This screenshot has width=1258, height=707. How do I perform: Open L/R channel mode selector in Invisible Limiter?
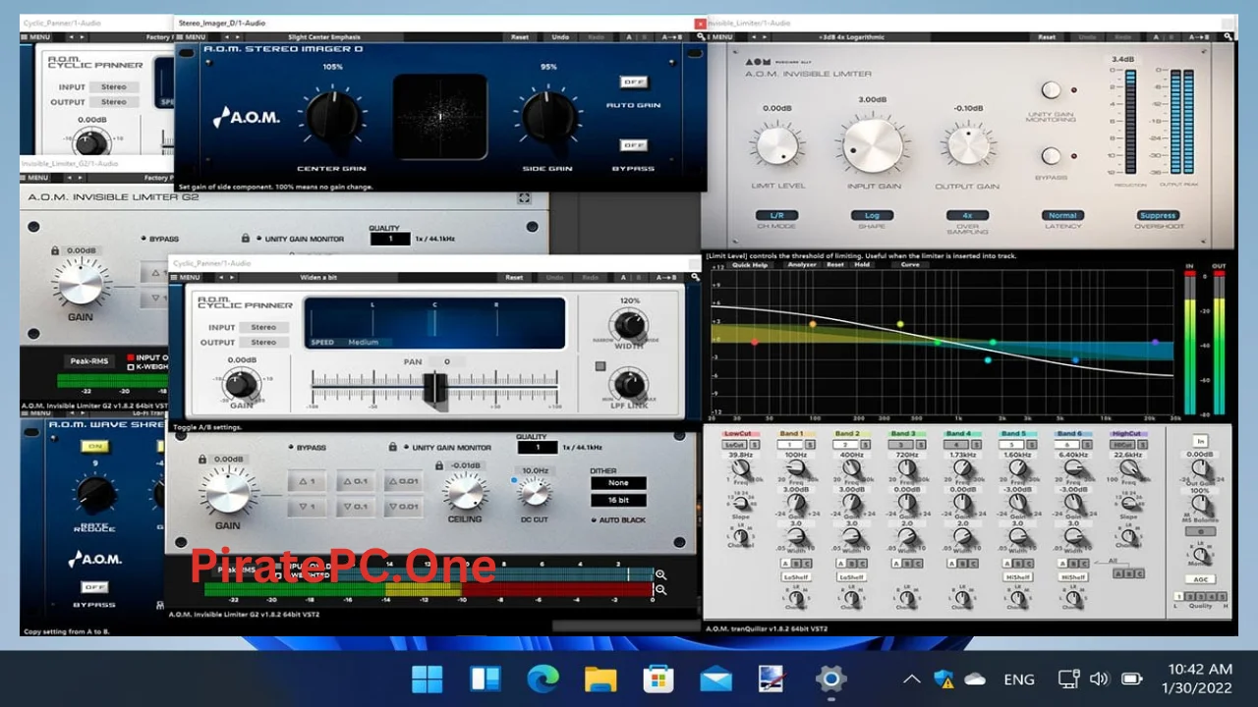tap(777, 215)
